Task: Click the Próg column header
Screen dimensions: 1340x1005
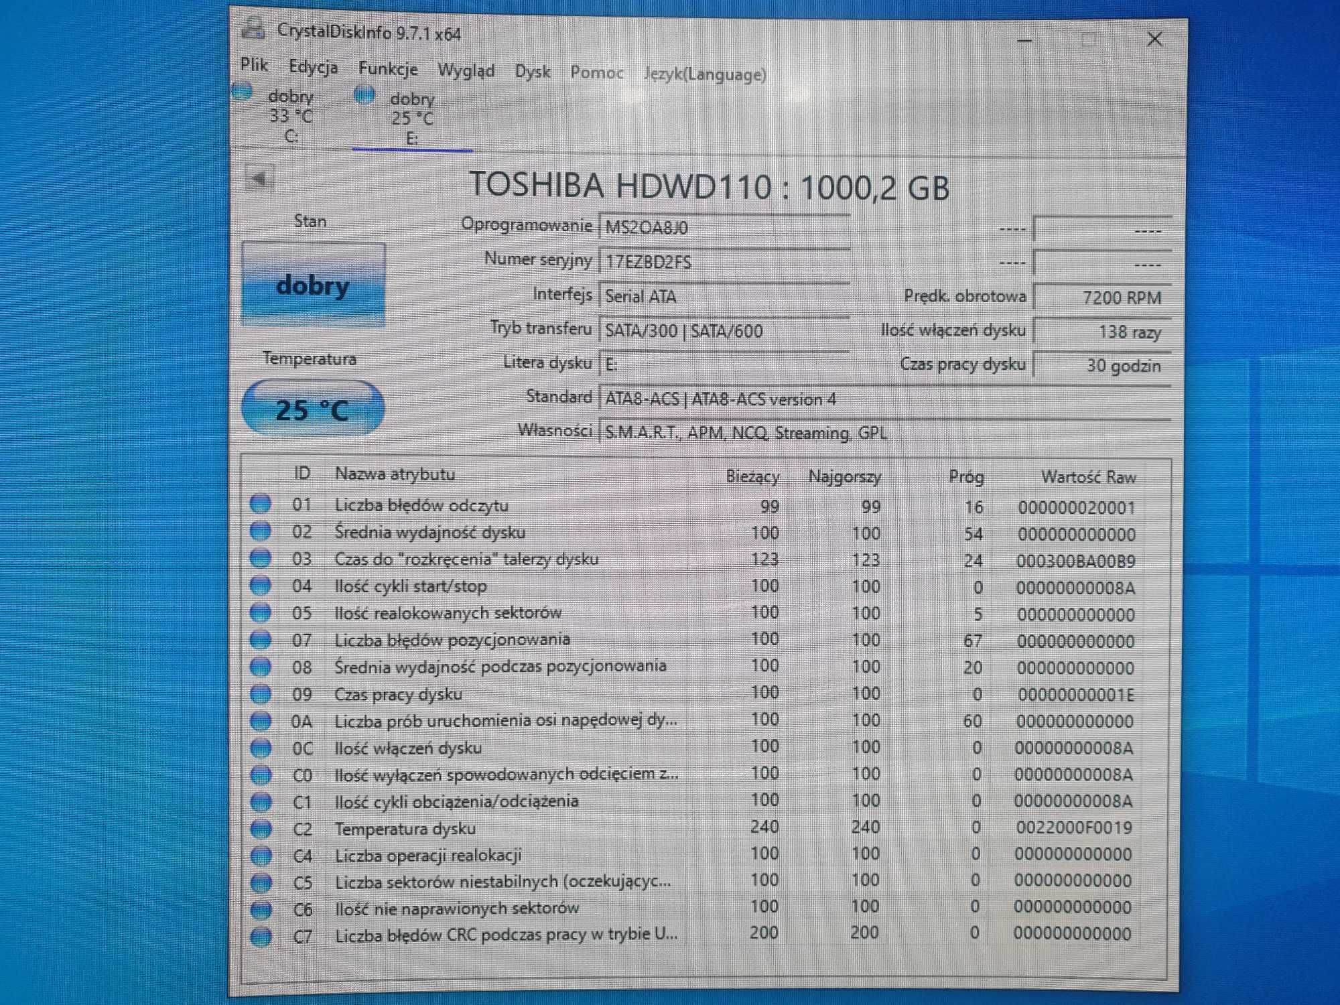Action: click(x=966, y=477)
